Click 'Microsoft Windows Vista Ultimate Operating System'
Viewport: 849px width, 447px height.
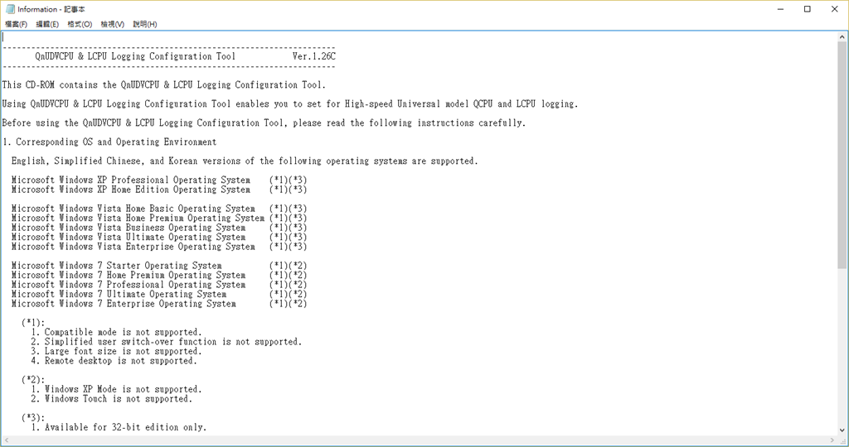(x=129, y=237)
